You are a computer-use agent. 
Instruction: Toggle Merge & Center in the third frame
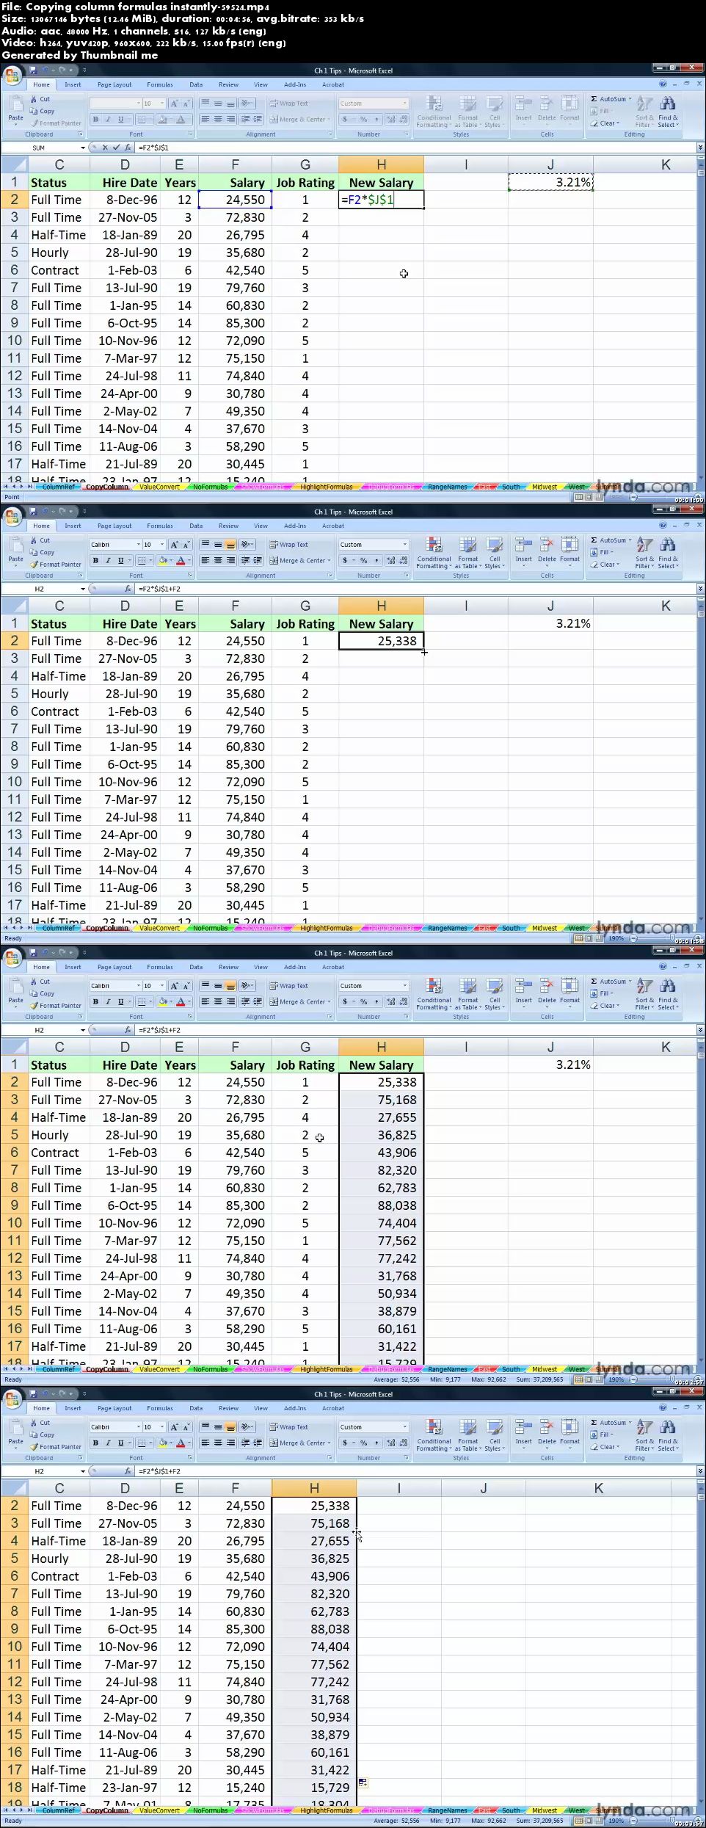coord(300,1002)
